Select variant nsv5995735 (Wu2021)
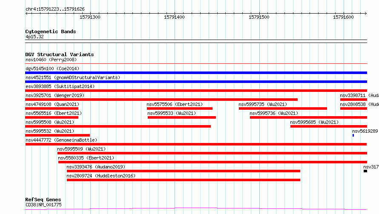 263,104
